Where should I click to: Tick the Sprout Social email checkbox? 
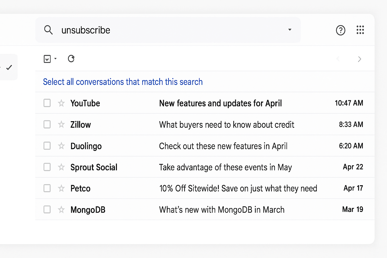click(x=47, y=167)
